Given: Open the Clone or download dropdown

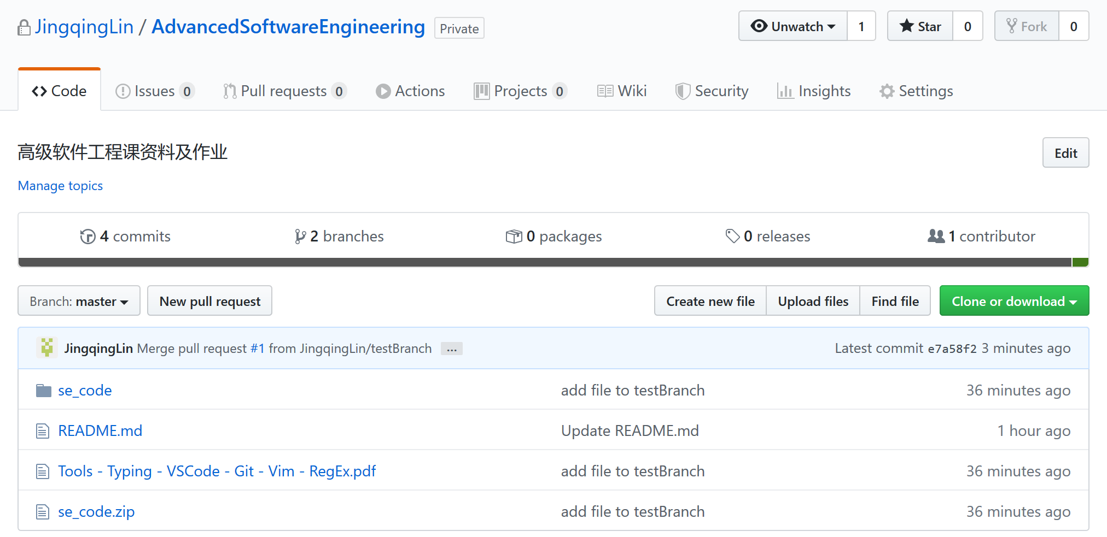Looking at the screenshot, I should tap(1014, 301).
